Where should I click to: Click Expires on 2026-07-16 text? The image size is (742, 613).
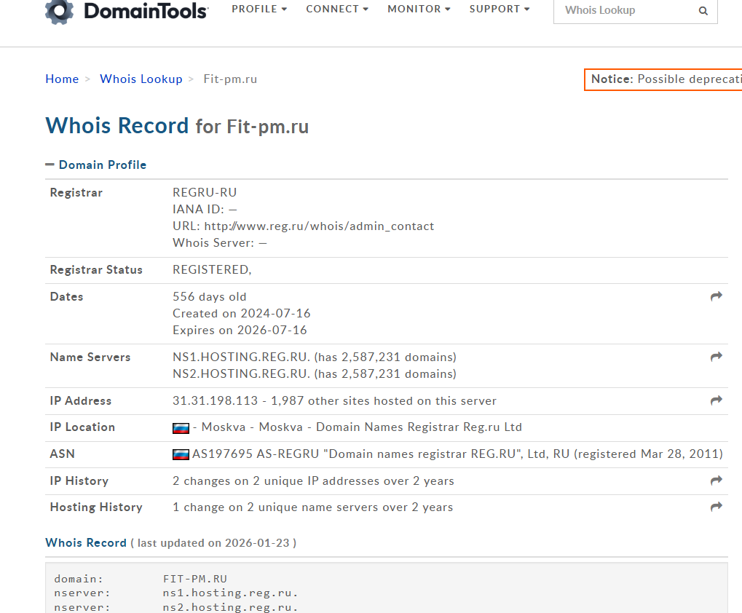[x=240, y=330]
